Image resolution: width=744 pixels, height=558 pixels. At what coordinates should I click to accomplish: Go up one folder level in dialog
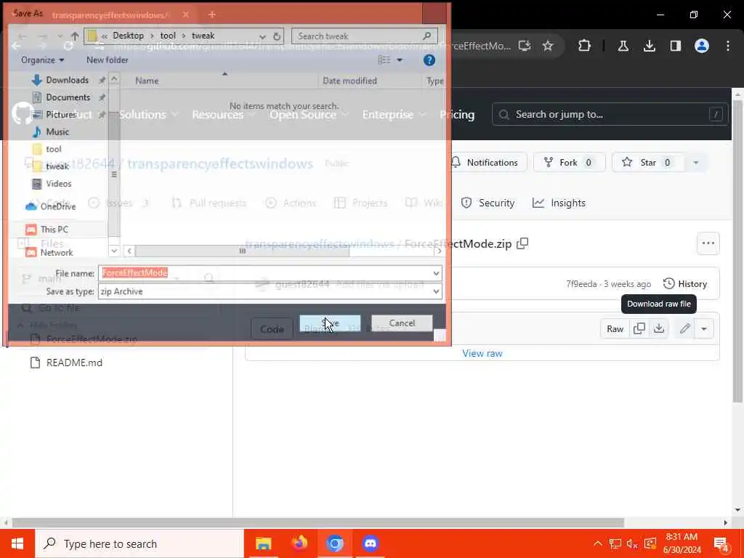[x=75, y=36]
